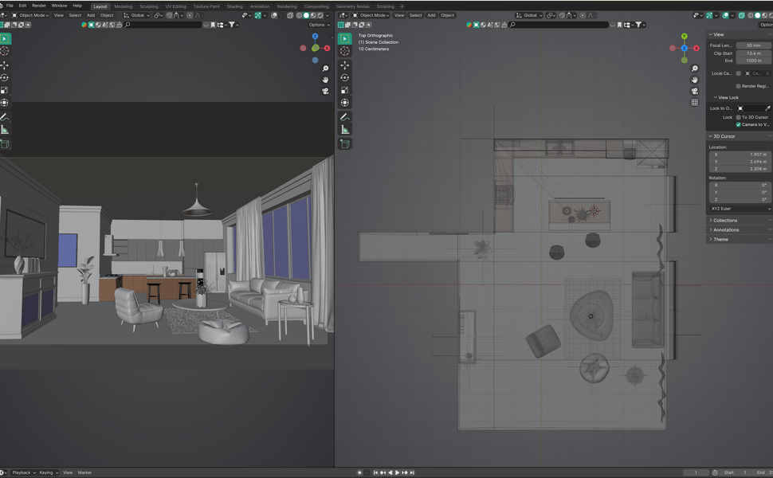Screen dimensions: 773x478
Task: Open the Render menu
Action: click(x=39, y=6)
